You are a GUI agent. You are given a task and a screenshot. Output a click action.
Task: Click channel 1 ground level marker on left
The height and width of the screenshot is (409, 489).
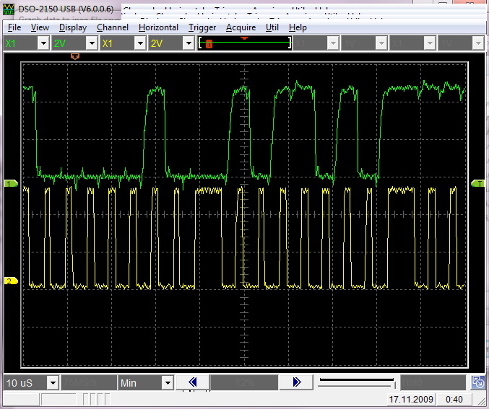pyautogui.click(x=11, y=184)
